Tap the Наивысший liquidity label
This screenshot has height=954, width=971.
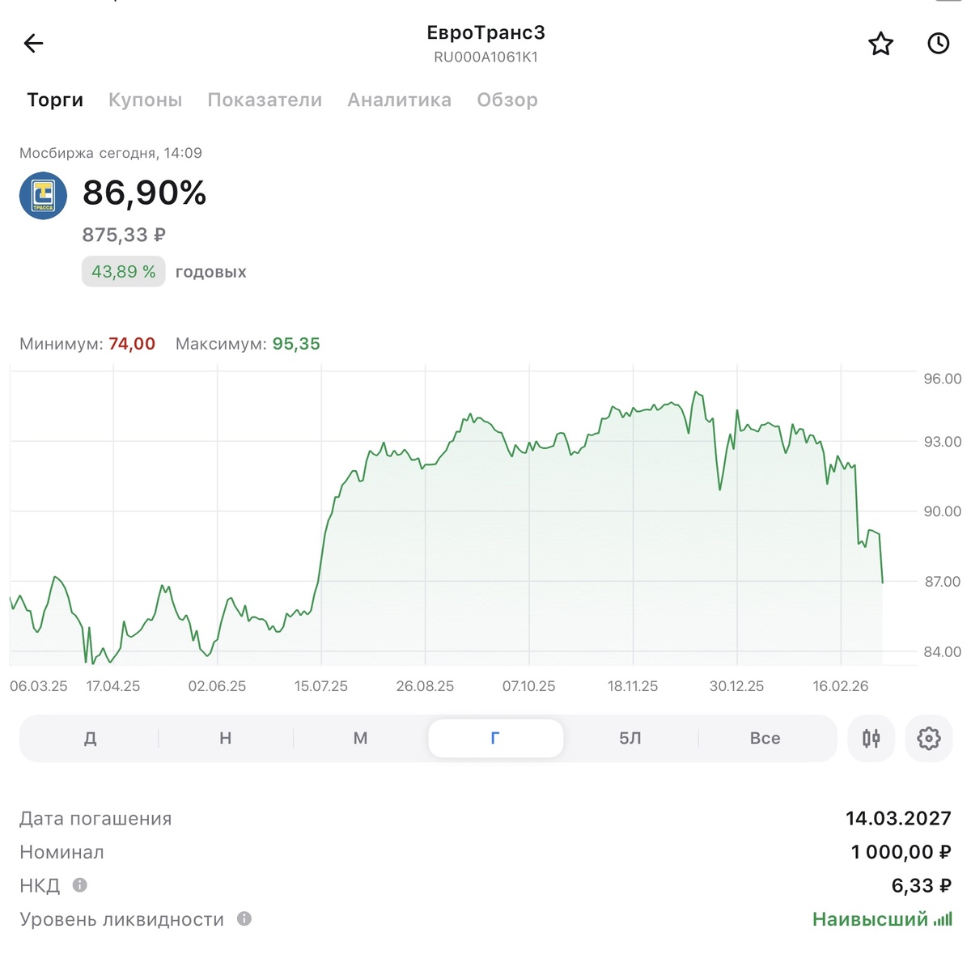click(x=870, y=919)
